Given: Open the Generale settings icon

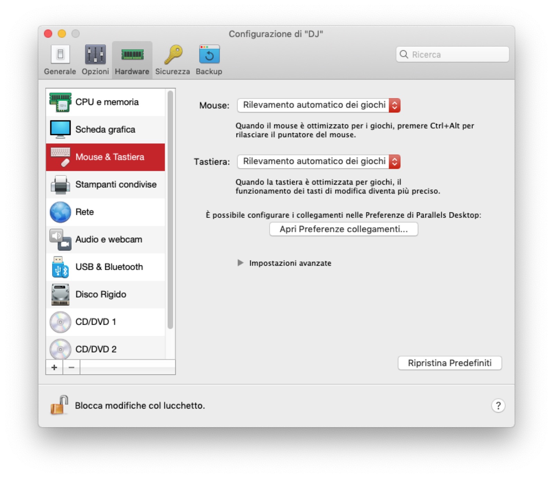Looking at the screenshot, I should 60,54.
